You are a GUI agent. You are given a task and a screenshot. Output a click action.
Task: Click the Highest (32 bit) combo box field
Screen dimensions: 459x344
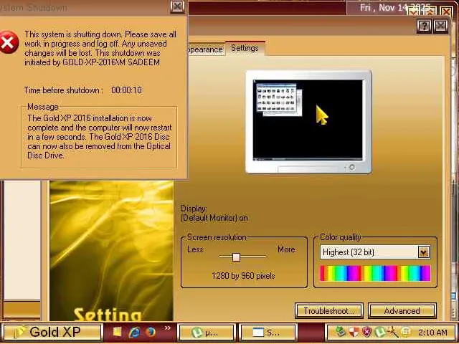(375, 252)
